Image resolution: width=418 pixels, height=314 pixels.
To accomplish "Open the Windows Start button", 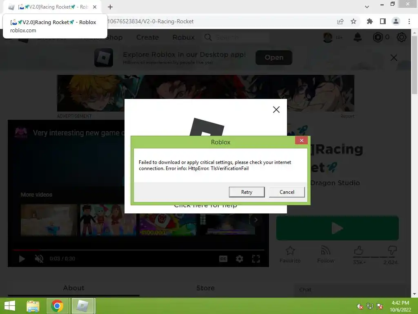I will point(10,306).
